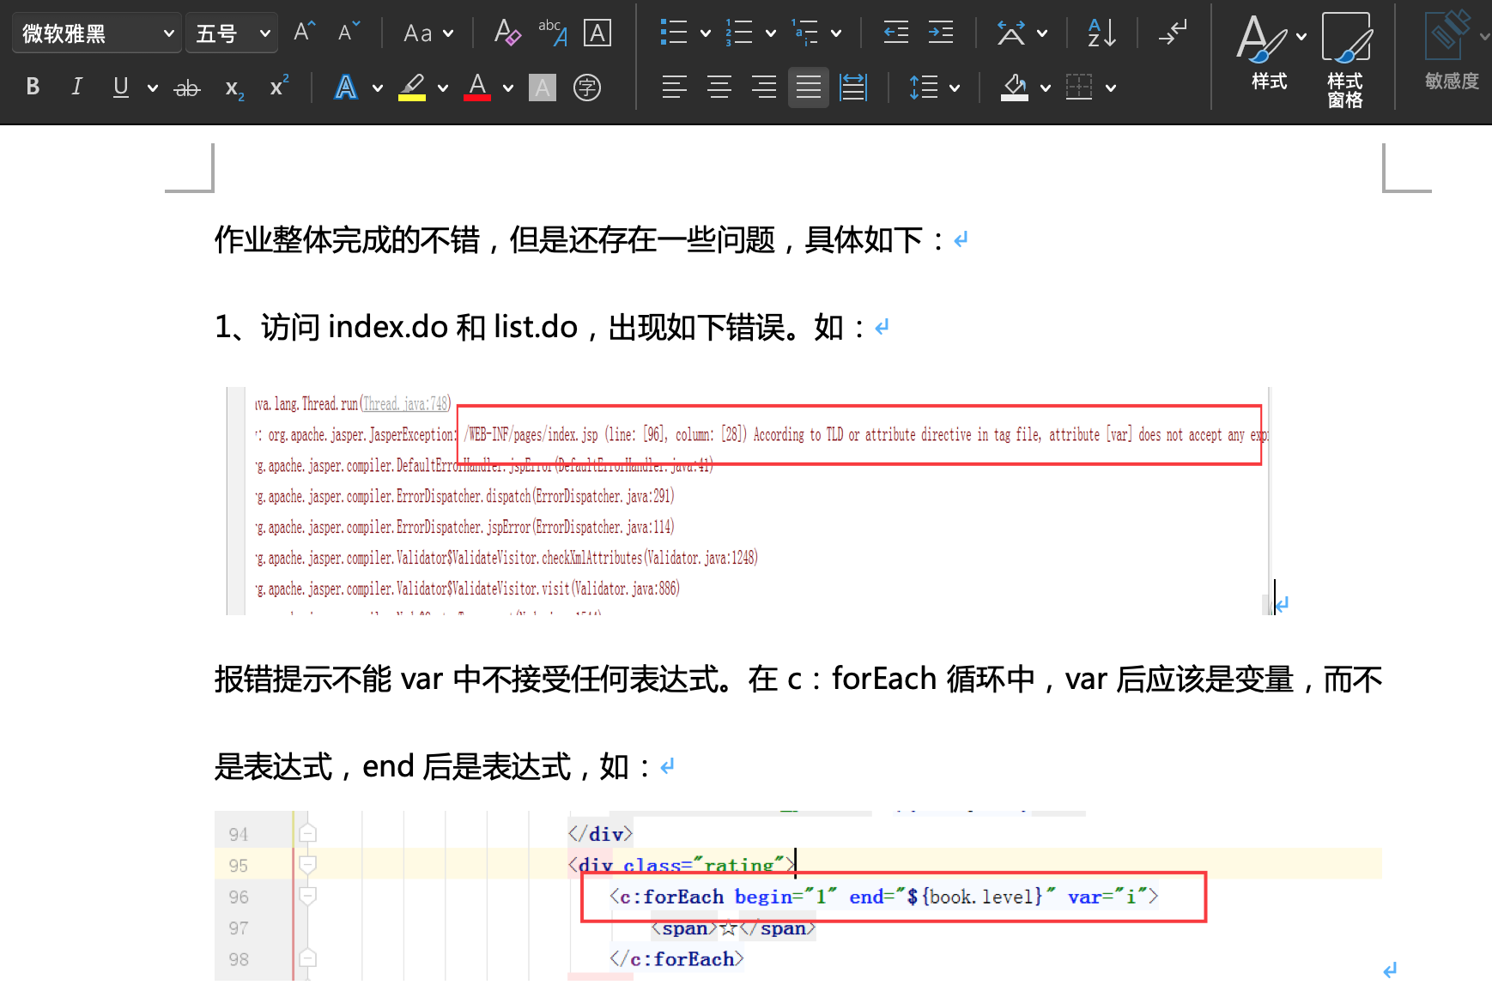Viewport: 1492px width, 997px height.
Task: Open 样式窗格 styles pane
Action: click(x=1345, y=58)
